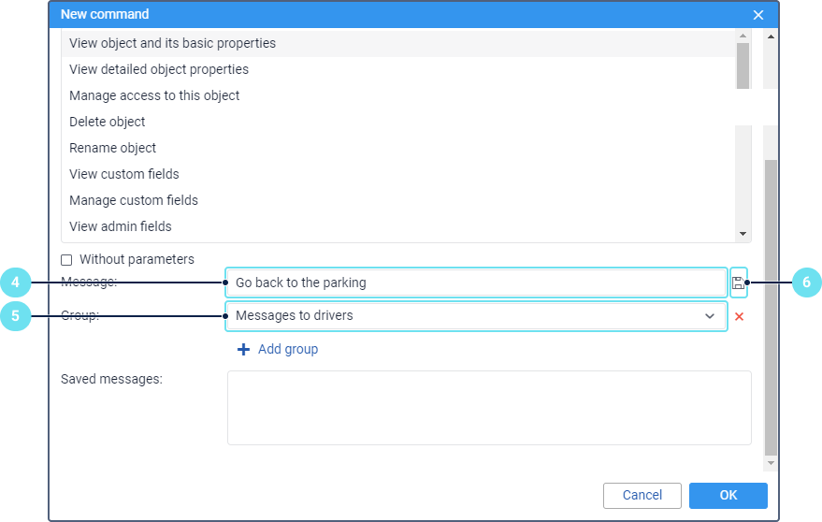
Task: Select View object and its basic properties
Action: coord(398,44)
